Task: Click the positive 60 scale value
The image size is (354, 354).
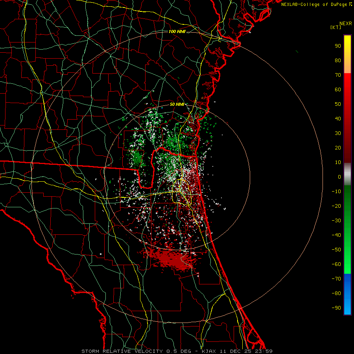Action: 338,89
